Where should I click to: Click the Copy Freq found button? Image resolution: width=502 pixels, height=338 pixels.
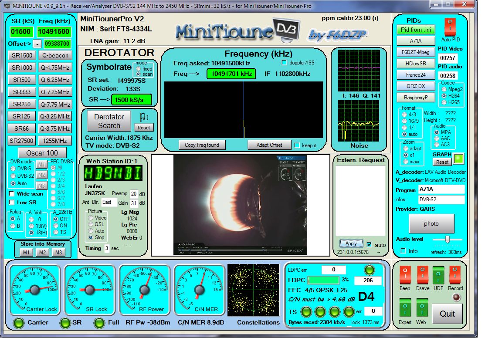point(202,145)
